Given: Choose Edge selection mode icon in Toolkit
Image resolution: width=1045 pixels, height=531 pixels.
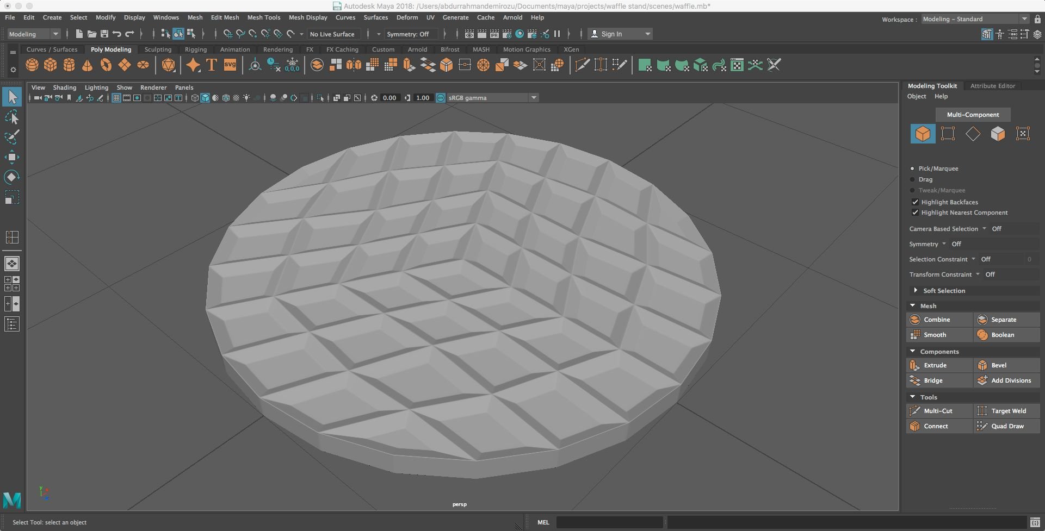Looking at the screenshot, I should [x=973, y=134].
